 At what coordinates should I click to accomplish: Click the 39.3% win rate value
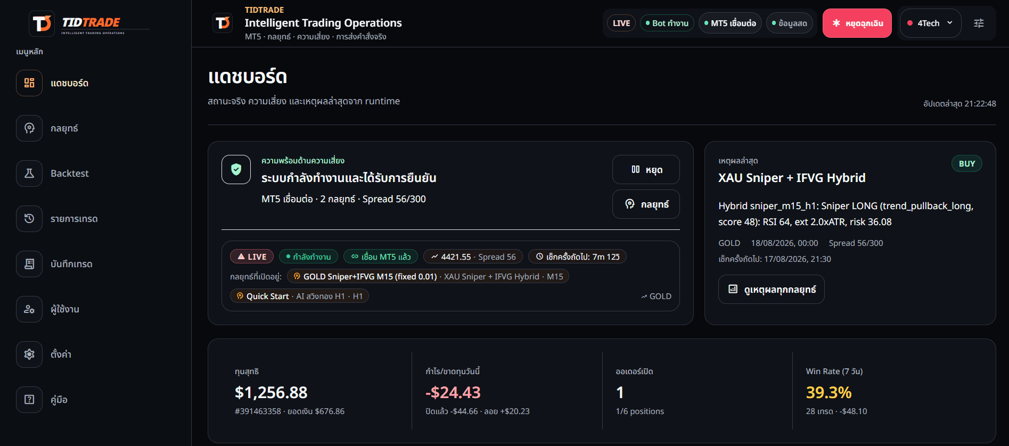(x=828, y=392)
